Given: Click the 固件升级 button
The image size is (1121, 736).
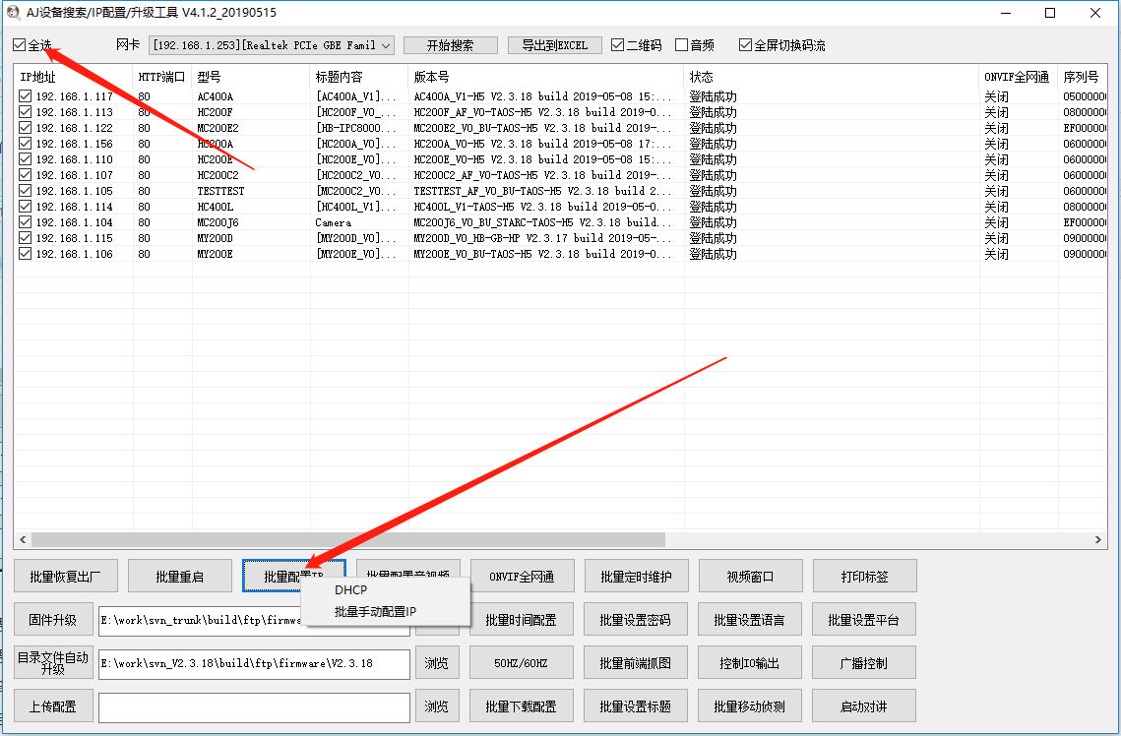Looking at the screenshot, I should [x=53, y=620].
